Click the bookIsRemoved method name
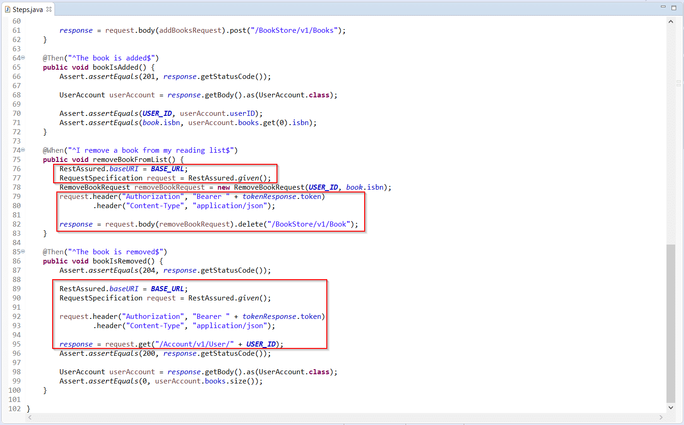Image resolution: width=684 pixels, height=425 pixels. coord(120,261)
